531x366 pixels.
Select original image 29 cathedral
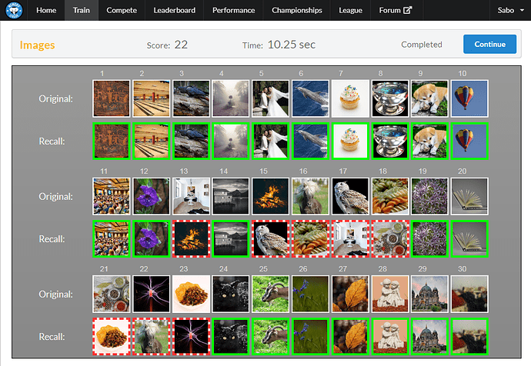coord(429,294)
